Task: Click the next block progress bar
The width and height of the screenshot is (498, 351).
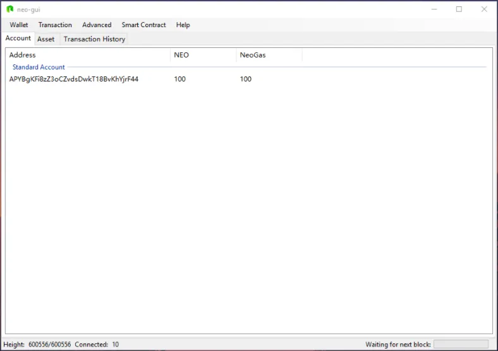Action: coord(461,344)
